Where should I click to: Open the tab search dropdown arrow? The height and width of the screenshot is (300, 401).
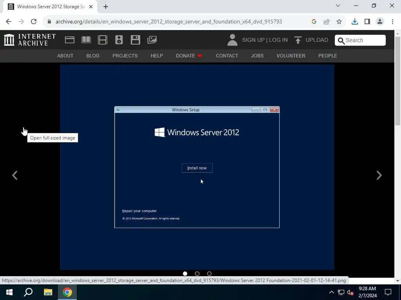338,5
